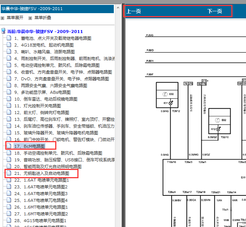Viewport: 246px width, 227px height.
Task: Open 21、无钥匙进入及启动电路图
Action: point(42,173)
